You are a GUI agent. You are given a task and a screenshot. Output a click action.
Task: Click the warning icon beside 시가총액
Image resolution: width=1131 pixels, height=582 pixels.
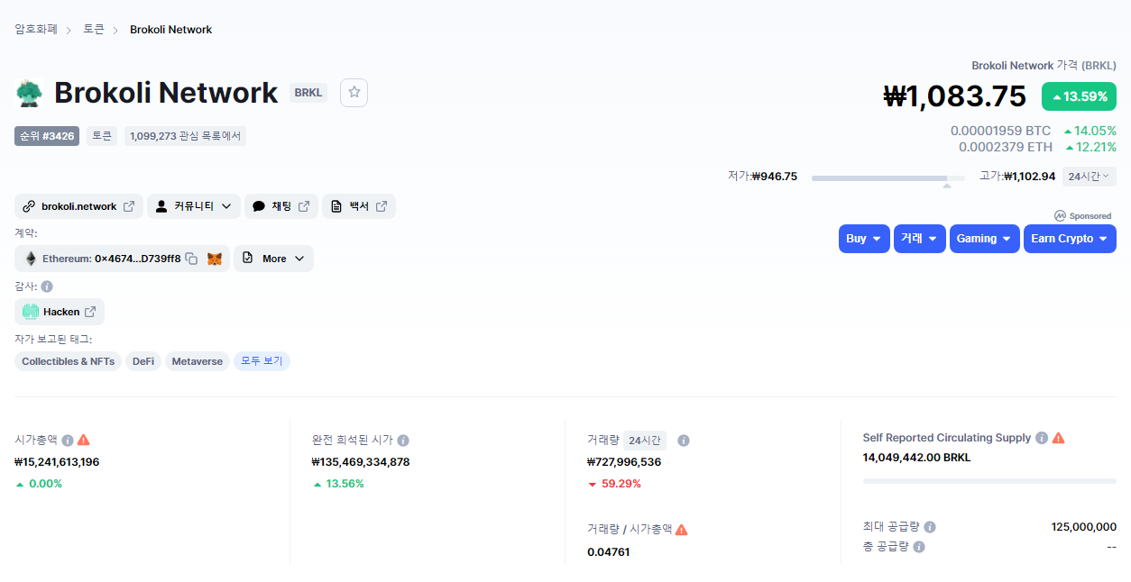tap(84, 441)
